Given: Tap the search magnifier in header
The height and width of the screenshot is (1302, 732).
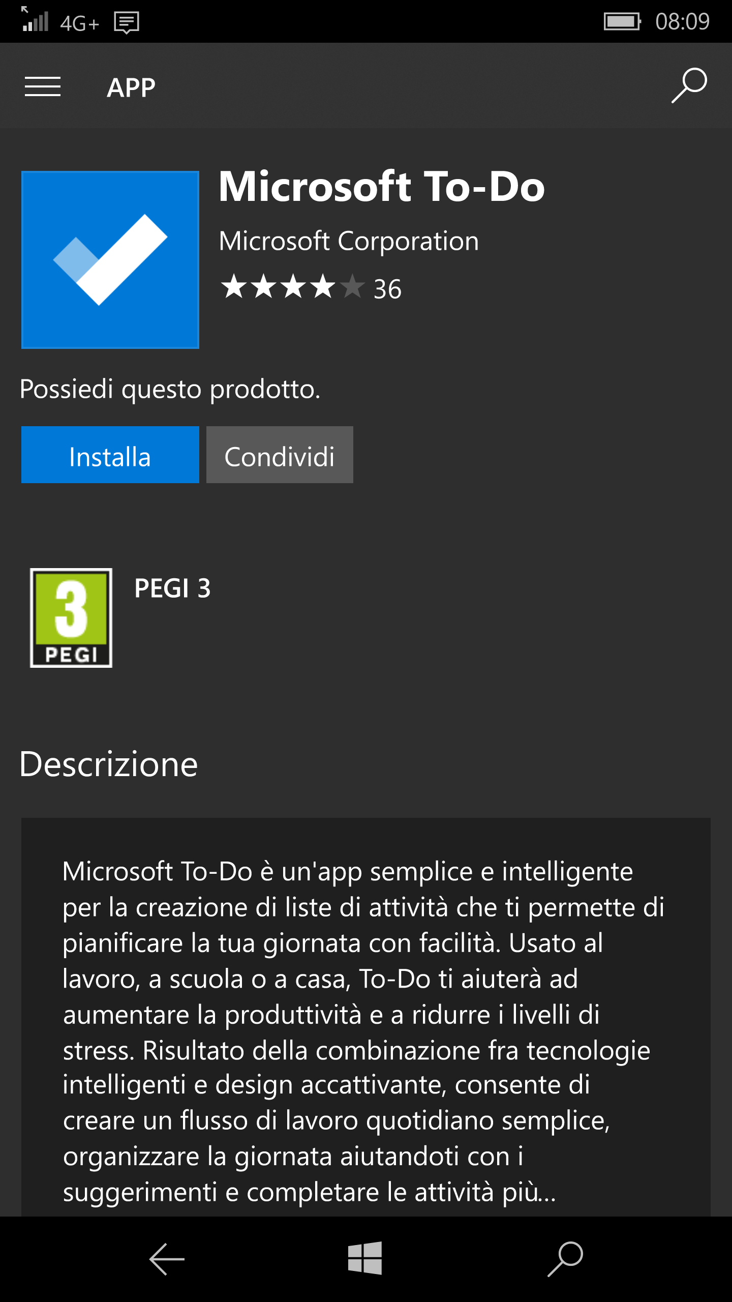Looking at the screenshot, I should click(689, 85).
